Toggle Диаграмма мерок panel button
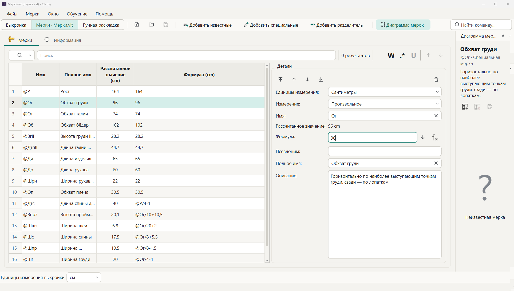This screenshot has height=291, width=514. 403,25
